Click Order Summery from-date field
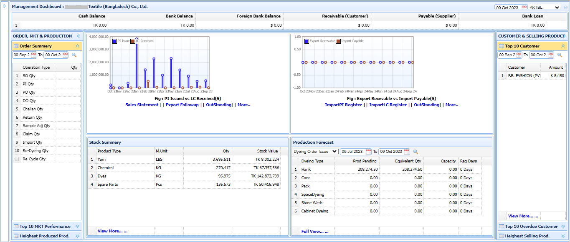Viewport: 570px width, 242px height. [x=22, y=55]
